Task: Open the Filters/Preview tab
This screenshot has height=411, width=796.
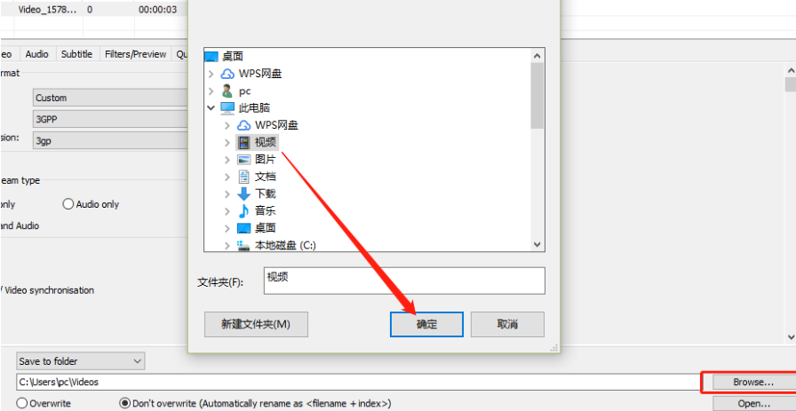Action: tap(136, 54)
